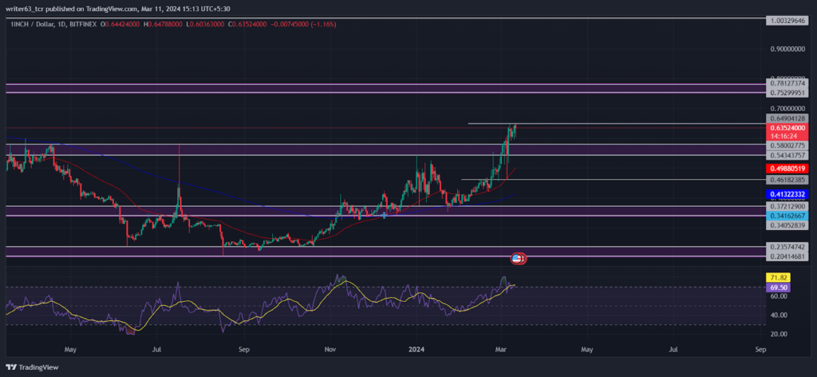Screen dimensions: 817x377
Task: Open the US flag economic event marker
Action: point(517,258)
